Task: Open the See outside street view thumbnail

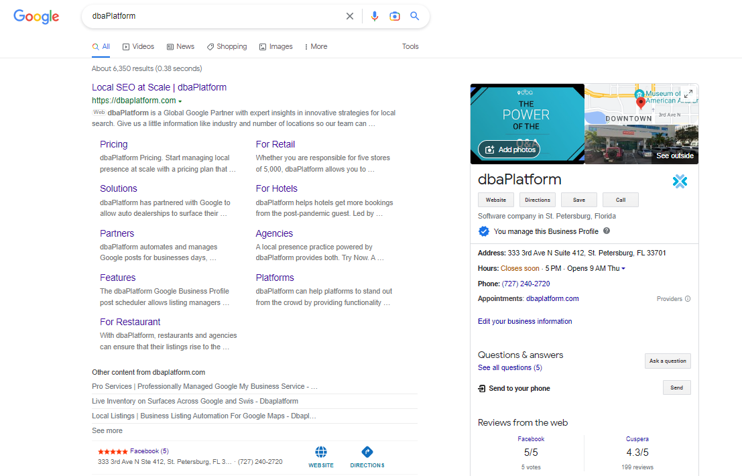Action: coord(641,144)
